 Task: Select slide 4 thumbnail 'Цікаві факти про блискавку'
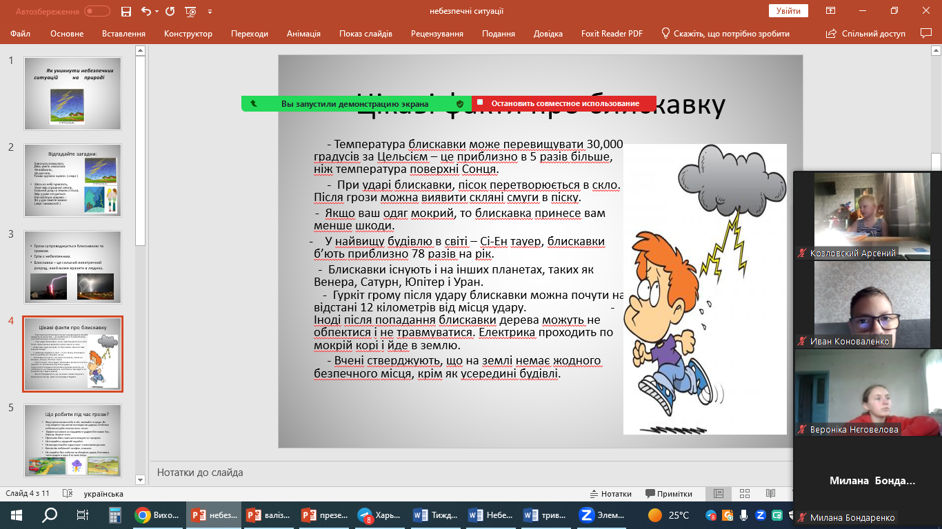pyautogui.click(x=72, y=354)
